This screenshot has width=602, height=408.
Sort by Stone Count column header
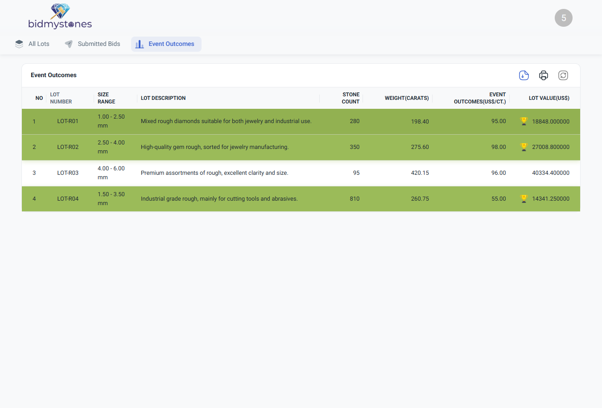click(350, 98)
